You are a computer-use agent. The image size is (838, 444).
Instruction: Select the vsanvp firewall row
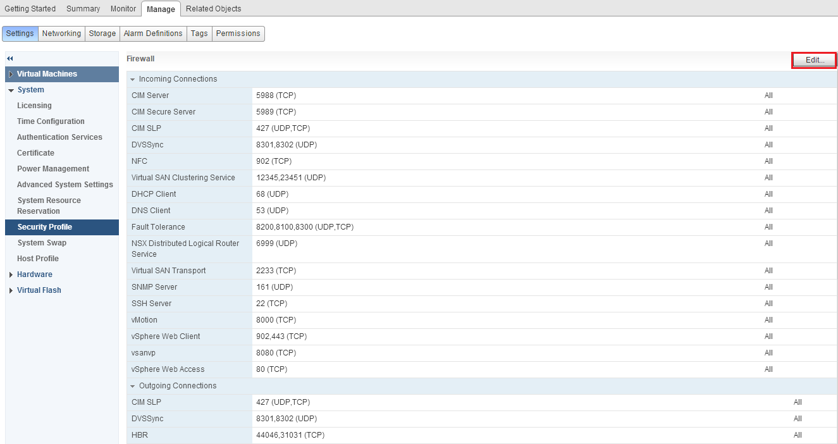click(x=481, y=353)
